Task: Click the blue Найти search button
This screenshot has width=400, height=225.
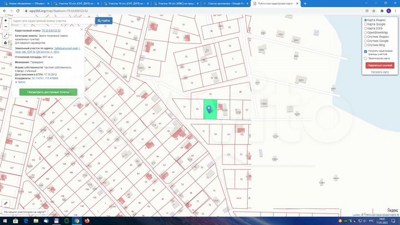Action: tap(104, 21)
